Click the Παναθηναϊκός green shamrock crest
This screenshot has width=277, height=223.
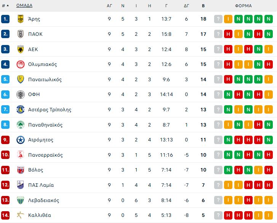pyautogui.click(x=21, y=125)
